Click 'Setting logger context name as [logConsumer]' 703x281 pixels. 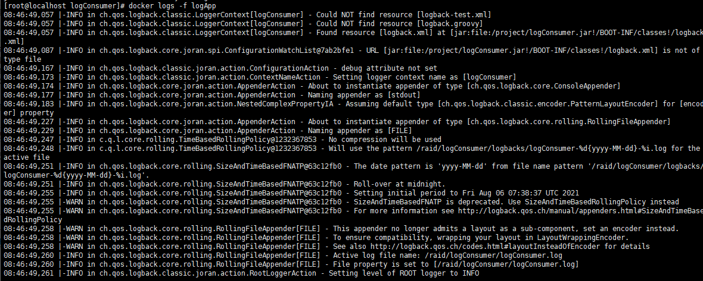pos(260,77)
